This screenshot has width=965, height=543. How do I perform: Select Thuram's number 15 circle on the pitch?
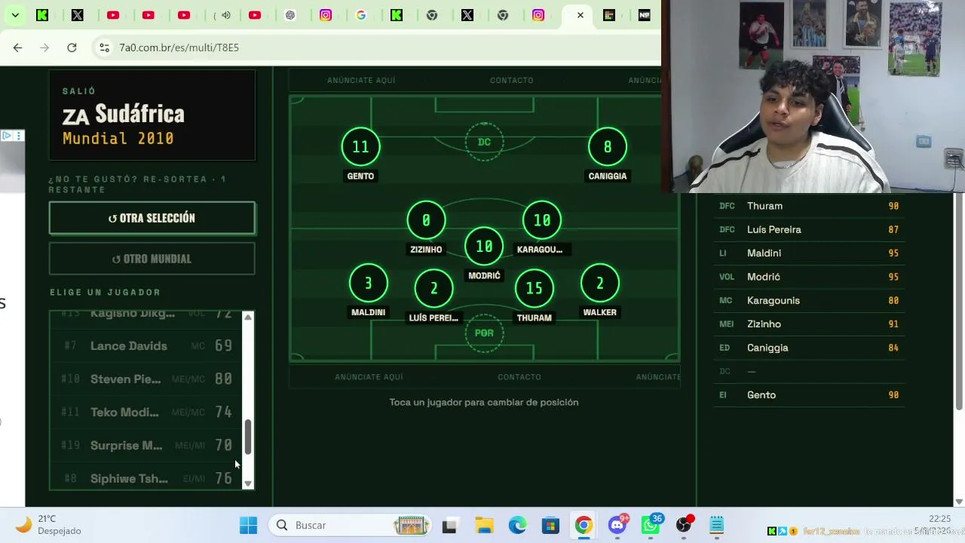click(534, 288)
